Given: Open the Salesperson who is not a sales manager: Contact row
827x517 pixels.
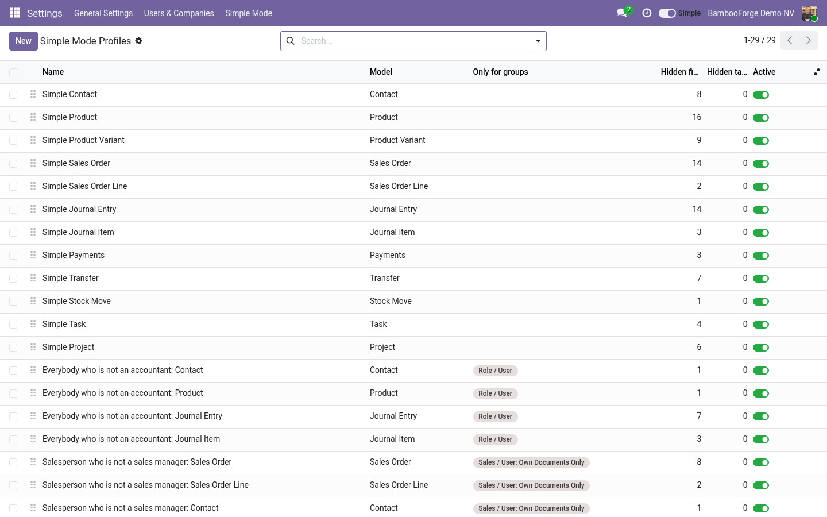Looking at the screenshot, I should [413, 508].
